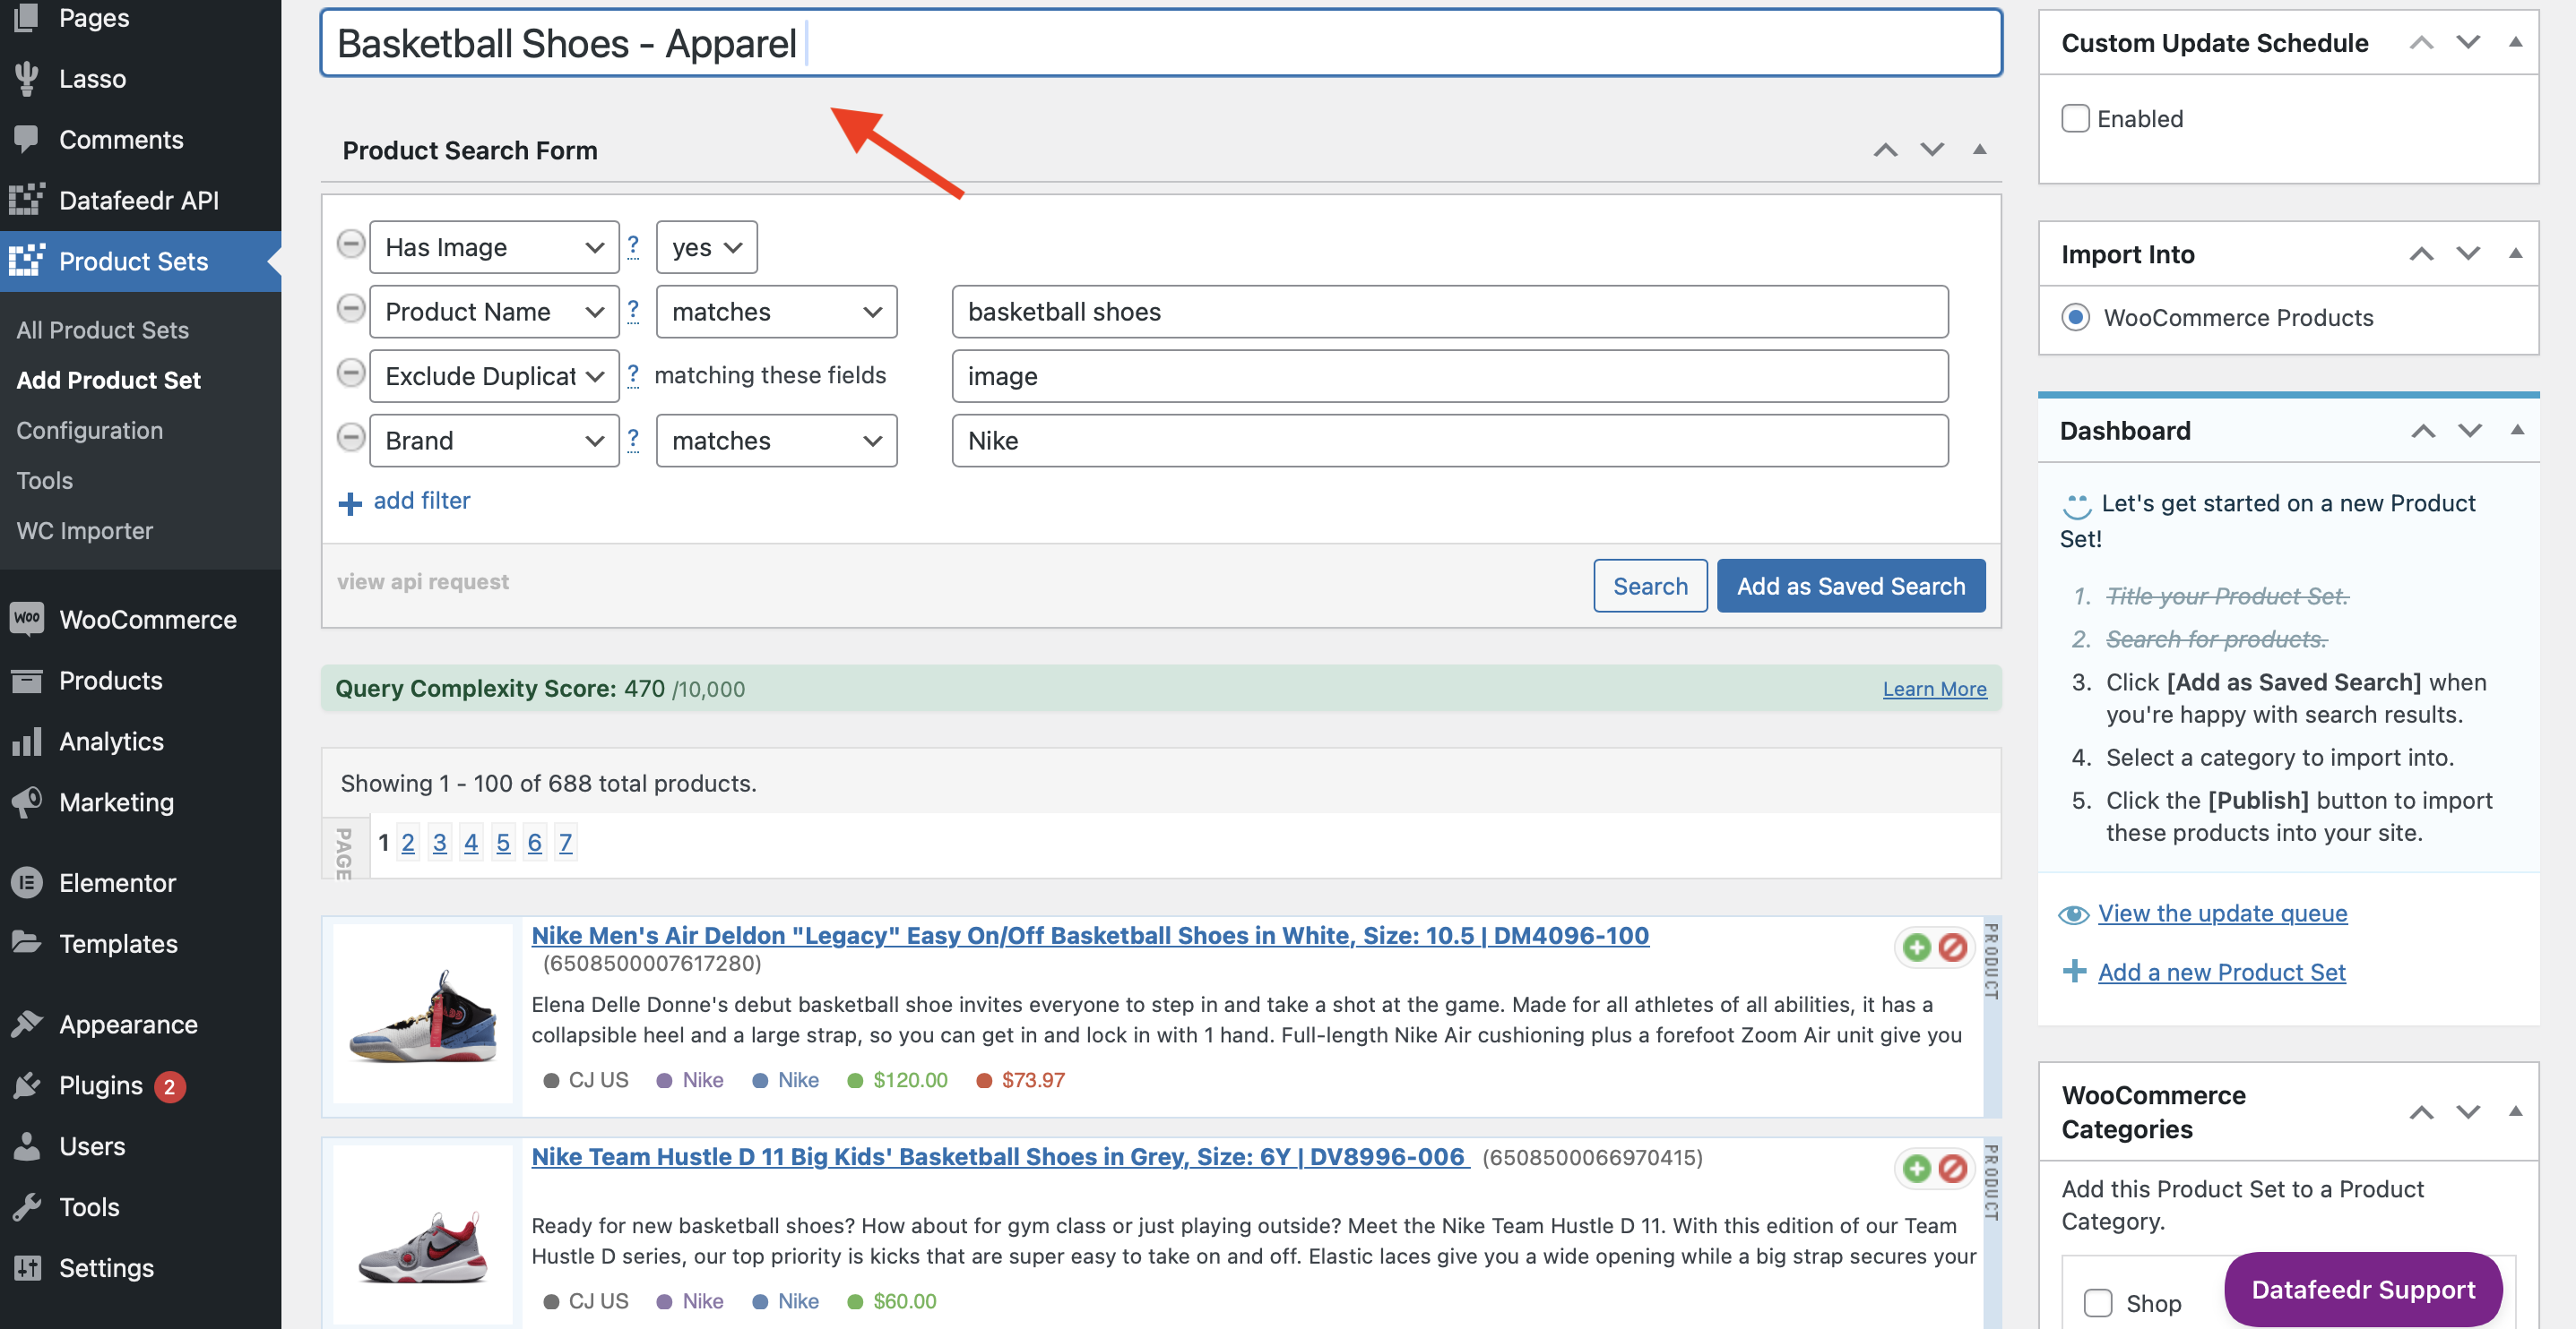Collapse the Custom Update Schedule panel

pos(2515,42)
